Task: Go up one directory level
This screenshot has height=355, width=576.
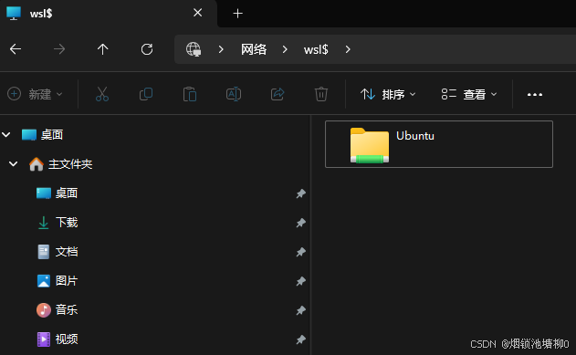Action: point(103,49)
